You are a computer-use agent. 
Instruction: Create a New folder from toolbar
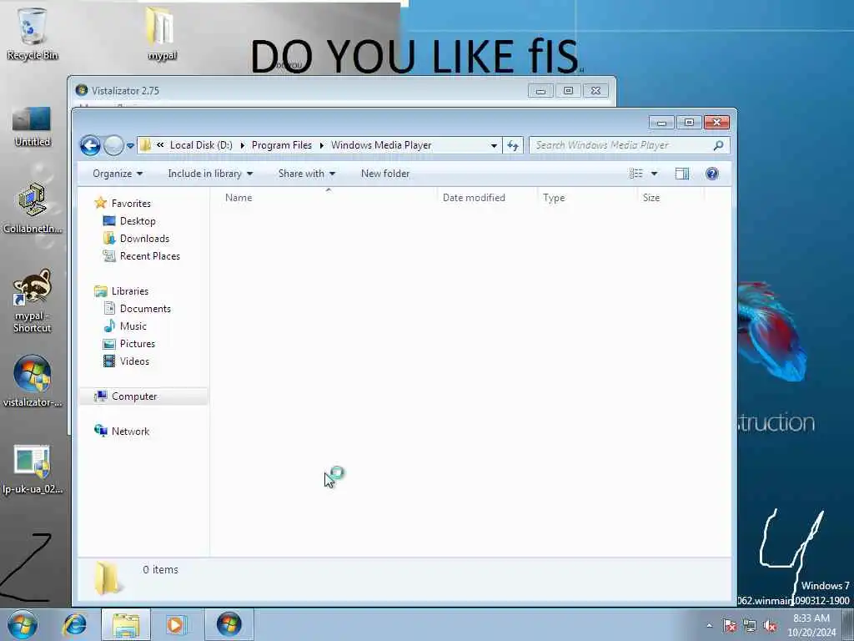tap(385, 174)
